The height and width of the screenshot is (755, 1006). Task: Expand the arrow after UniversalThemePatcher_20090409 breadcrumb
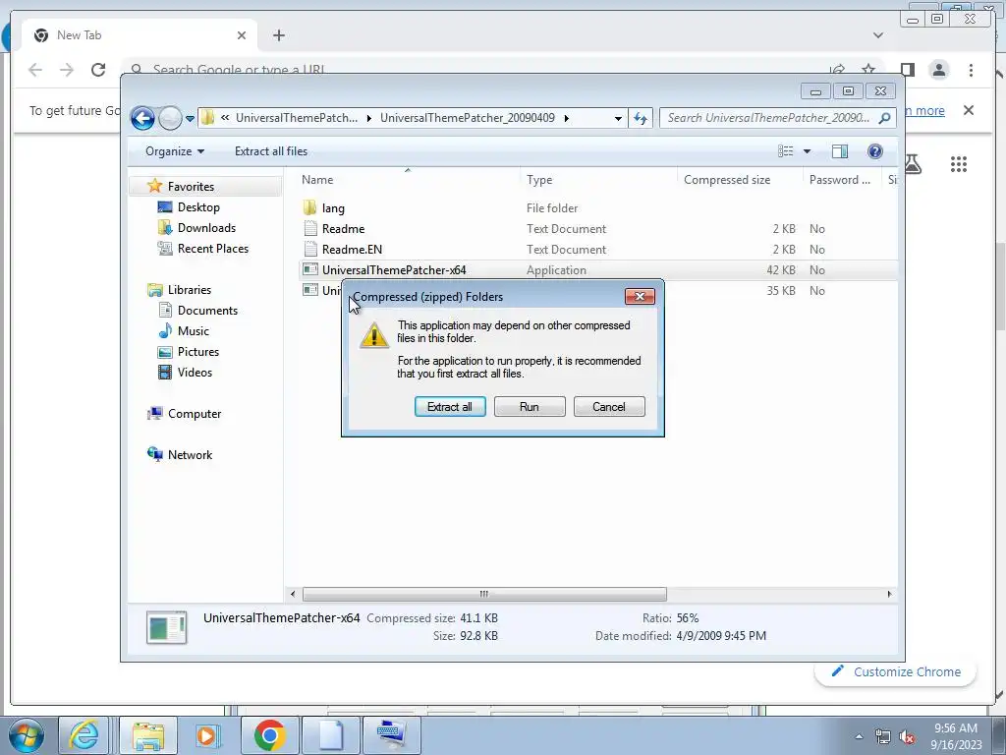(567, 118)
